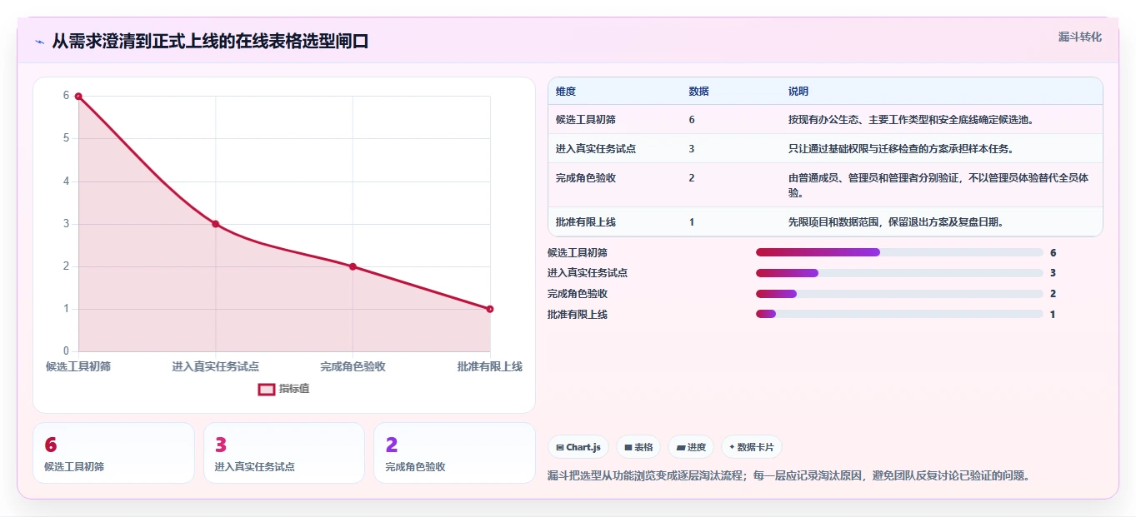Select the 完成角色验收 cell in the table
1136x517 pixels.
[x=586, y=178]
